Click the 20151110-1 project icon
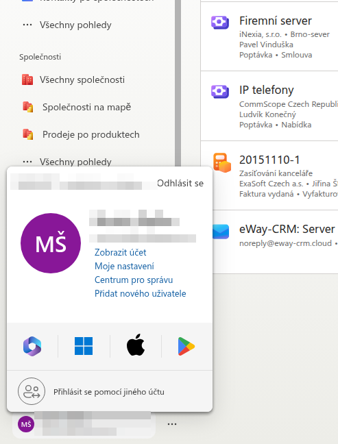Viewport: 338px width, 444px height. (222, 162)
